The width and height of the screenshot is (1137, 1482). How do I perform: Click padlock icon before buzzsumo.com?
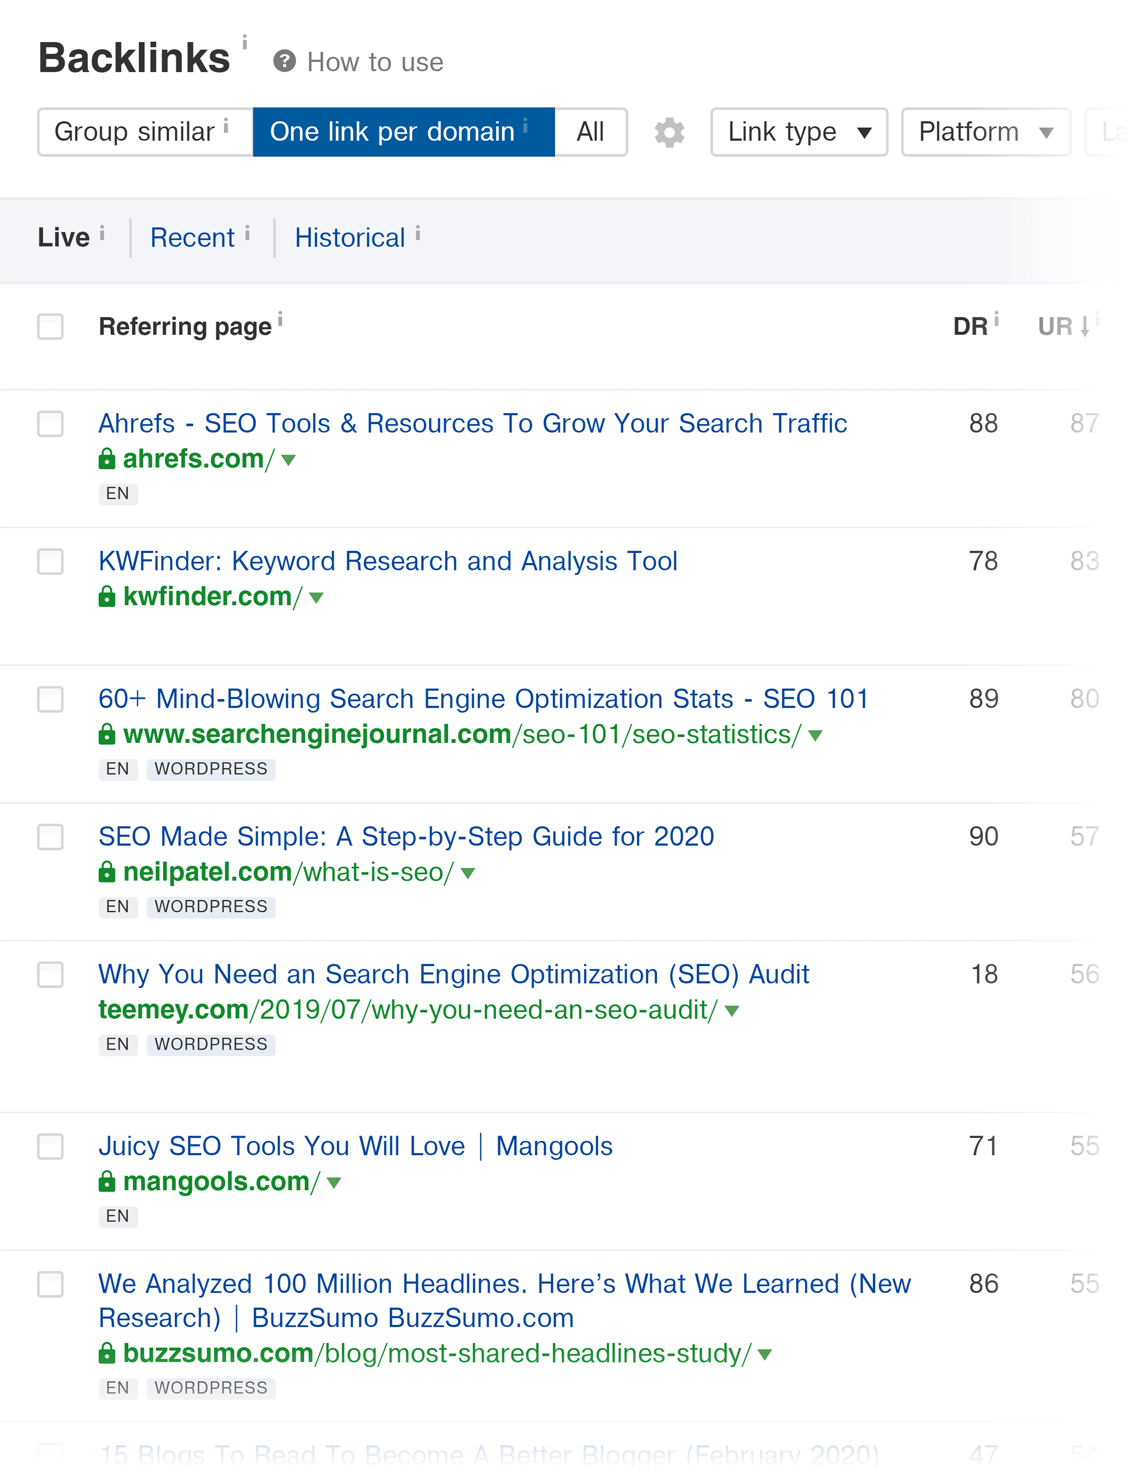(x=107, y=1353)
